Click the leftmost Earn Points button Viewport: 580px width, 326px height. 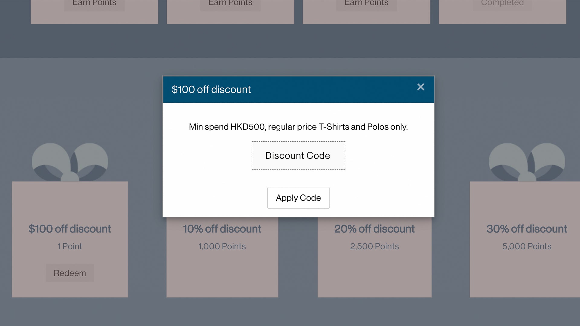tap(94, 4)
